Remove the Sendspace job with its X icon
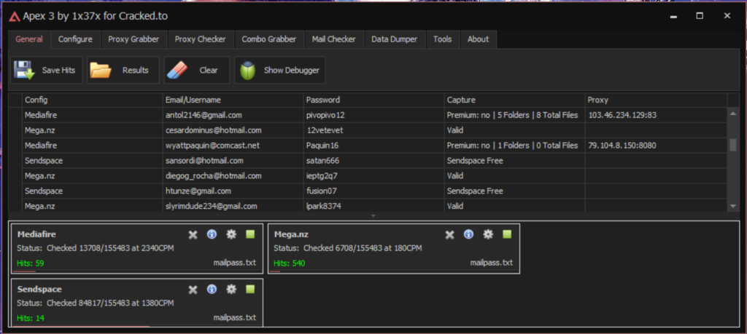 [193, 290]
